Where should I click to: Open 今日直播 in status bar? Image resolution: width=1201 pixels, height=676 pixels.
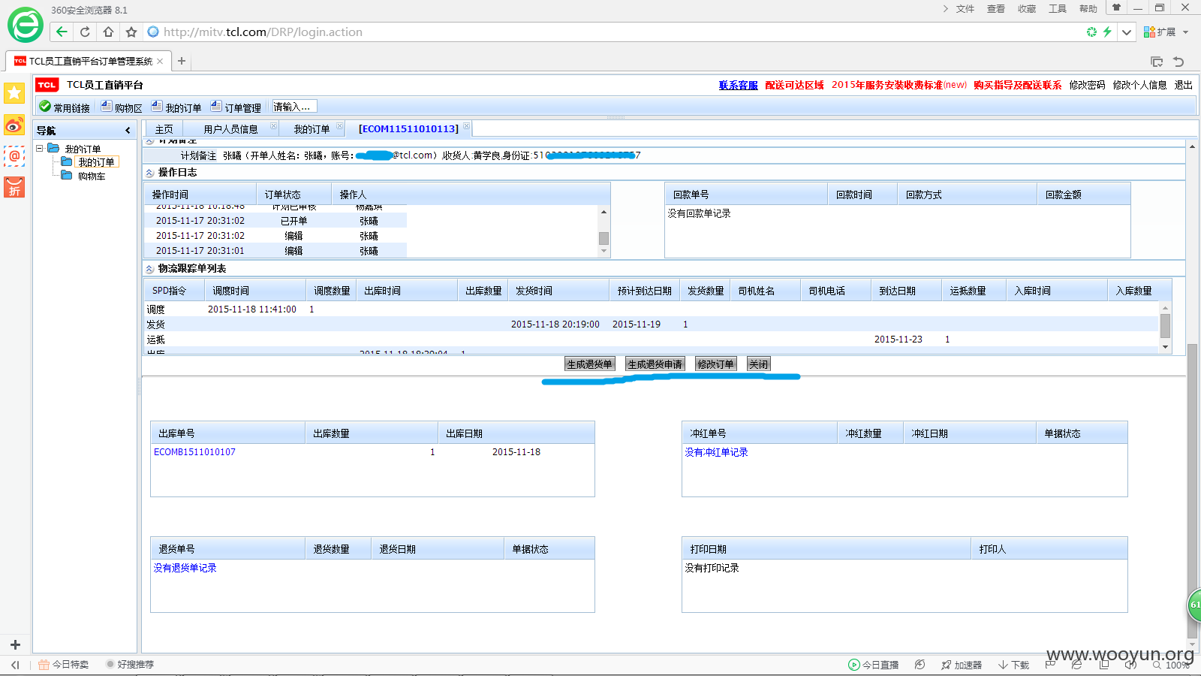pyautogui.click(x=873, y=665)
